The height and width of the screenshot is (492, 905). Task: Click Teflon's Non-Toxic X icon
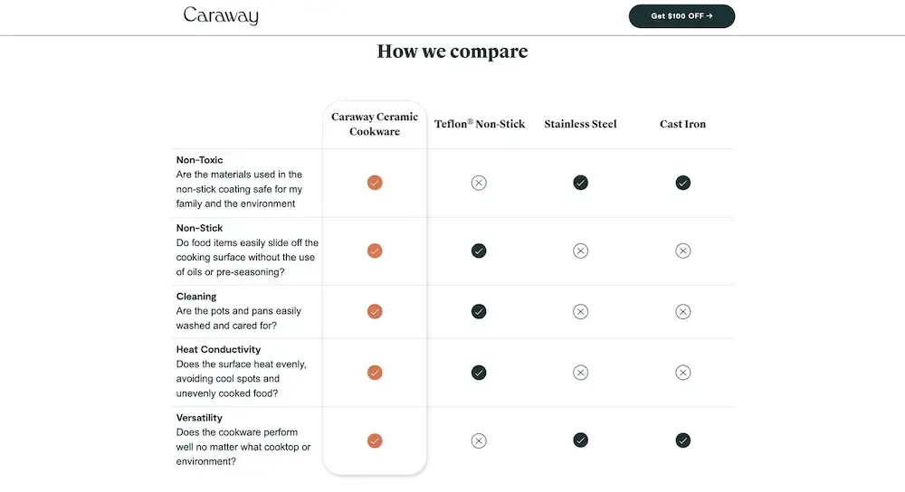coord(479,183)
